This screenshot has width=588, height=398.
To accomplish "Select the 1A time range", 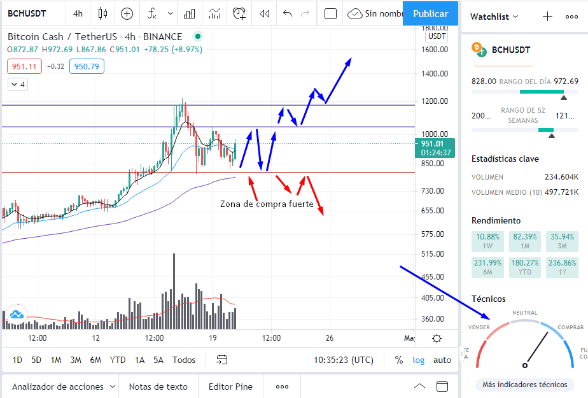I will pos(140,360).
